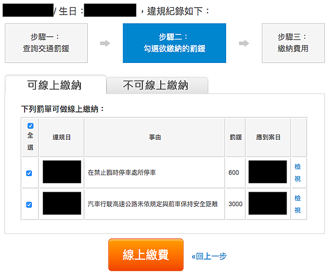Click the arrow after step one

point(105,43)
